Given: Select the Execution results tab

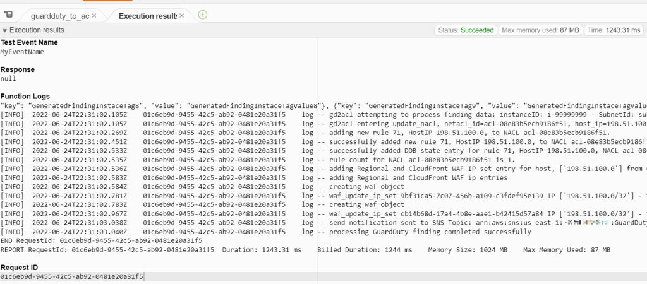Looking at the screenshot, I should [148, 16].
